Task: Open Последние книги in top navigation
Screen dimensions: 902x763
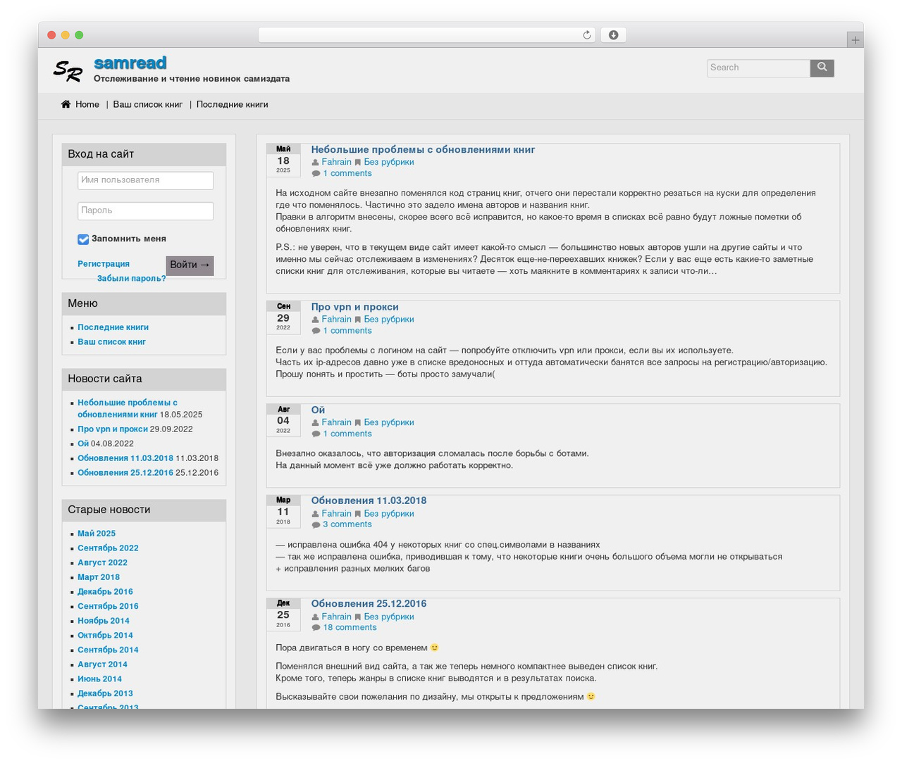Action: [232, 104]
